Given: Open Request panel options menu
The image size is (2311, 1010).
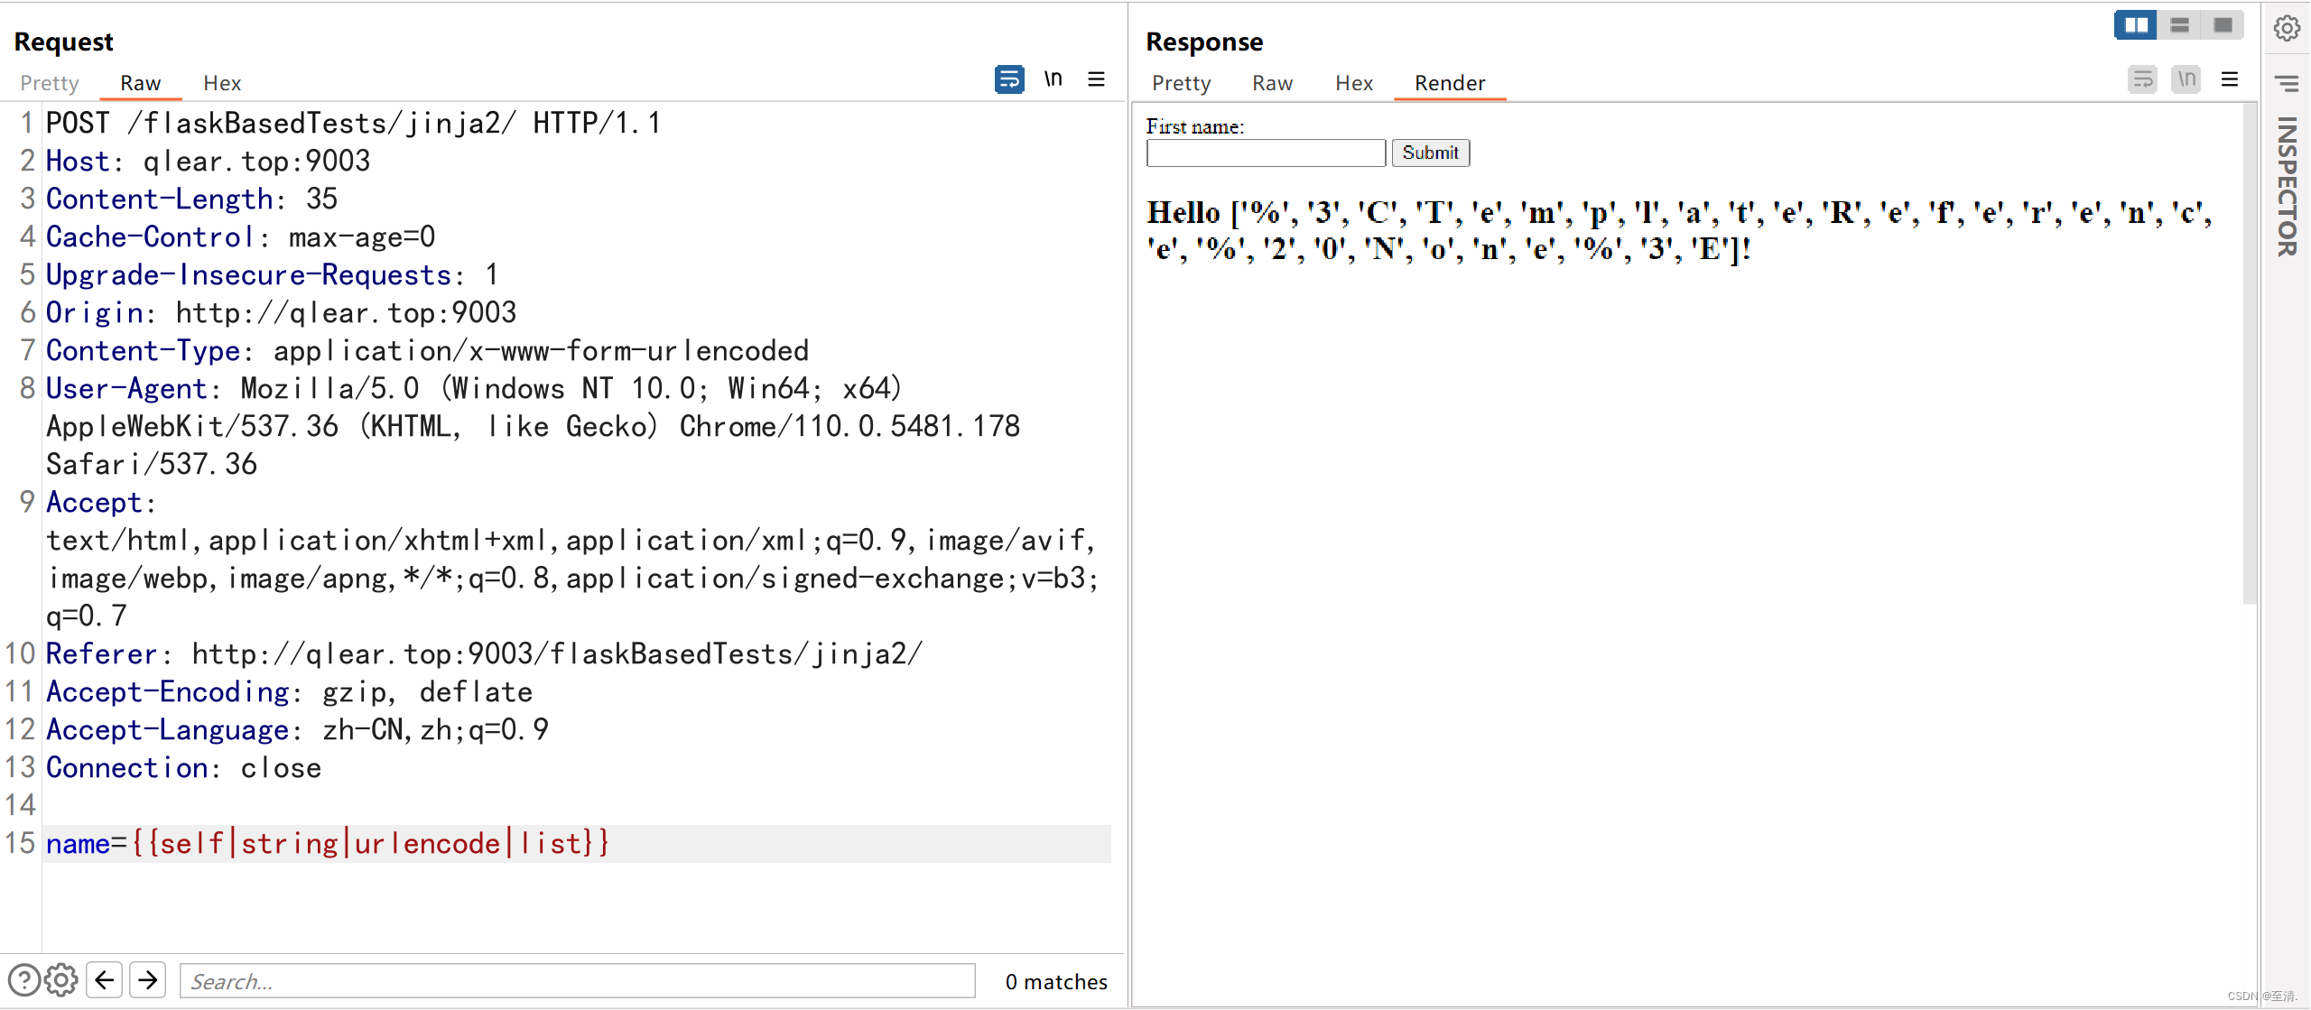Looking at the screenshot, I should (1096, 79).
